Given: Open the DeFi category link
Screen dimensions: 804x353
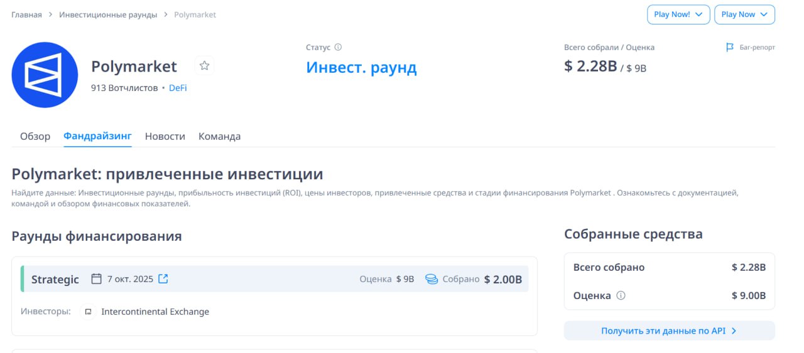Looking at the screenshot, I should [178, 88].
